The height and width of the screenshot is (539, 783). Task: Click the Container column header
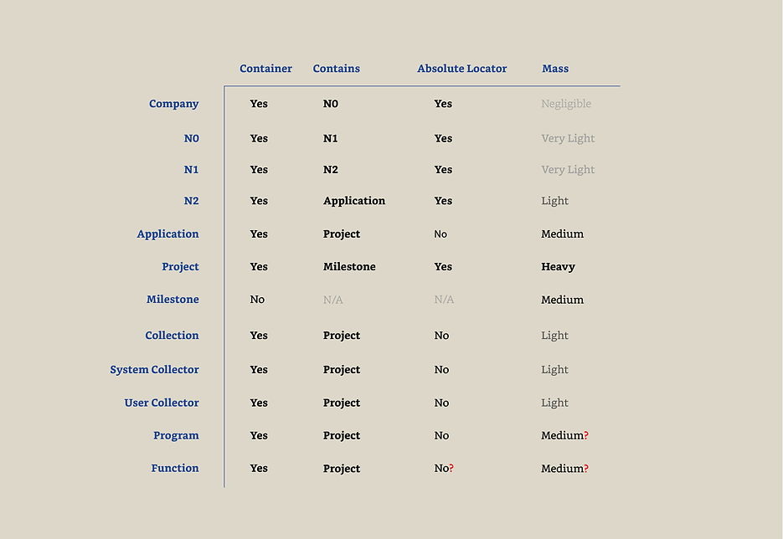pyautogui.click(x=265, y=69)
